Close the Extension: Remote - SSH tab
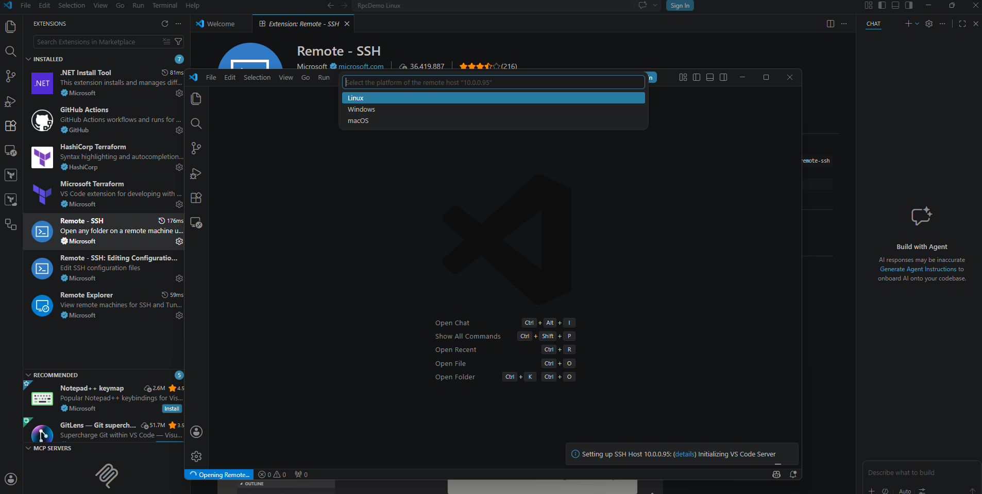The image size is (982, 494). [x=347, y=24]
